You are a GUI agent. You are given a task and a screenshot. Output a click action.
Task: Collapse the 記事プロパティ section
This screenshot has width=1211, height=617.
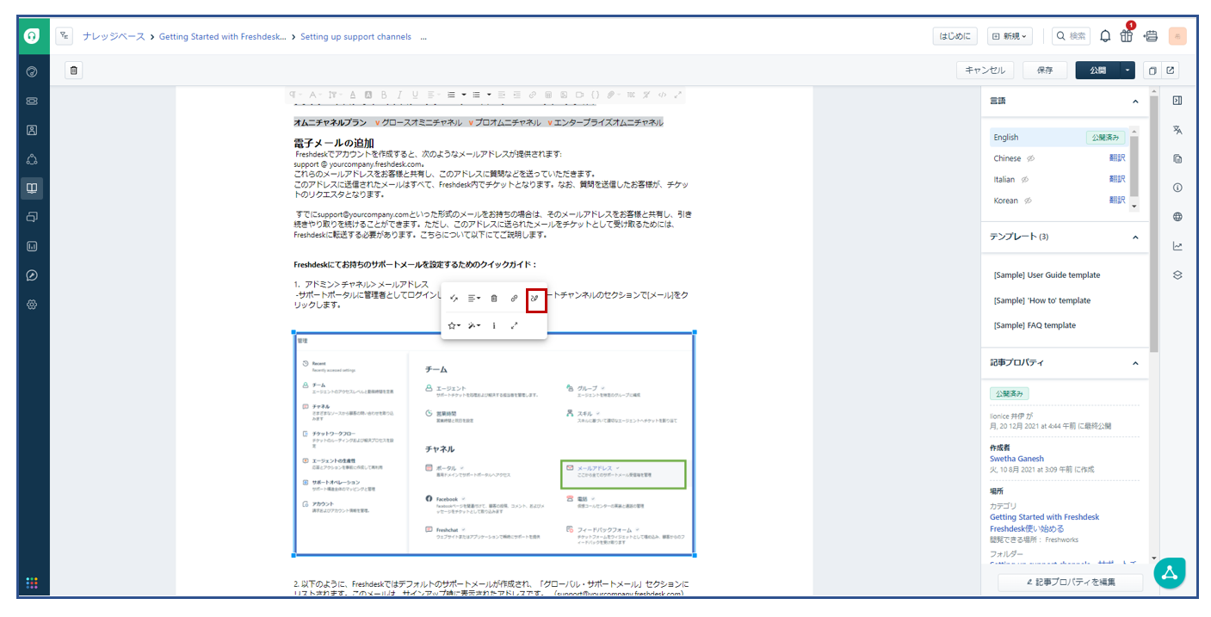(1135, 363)
